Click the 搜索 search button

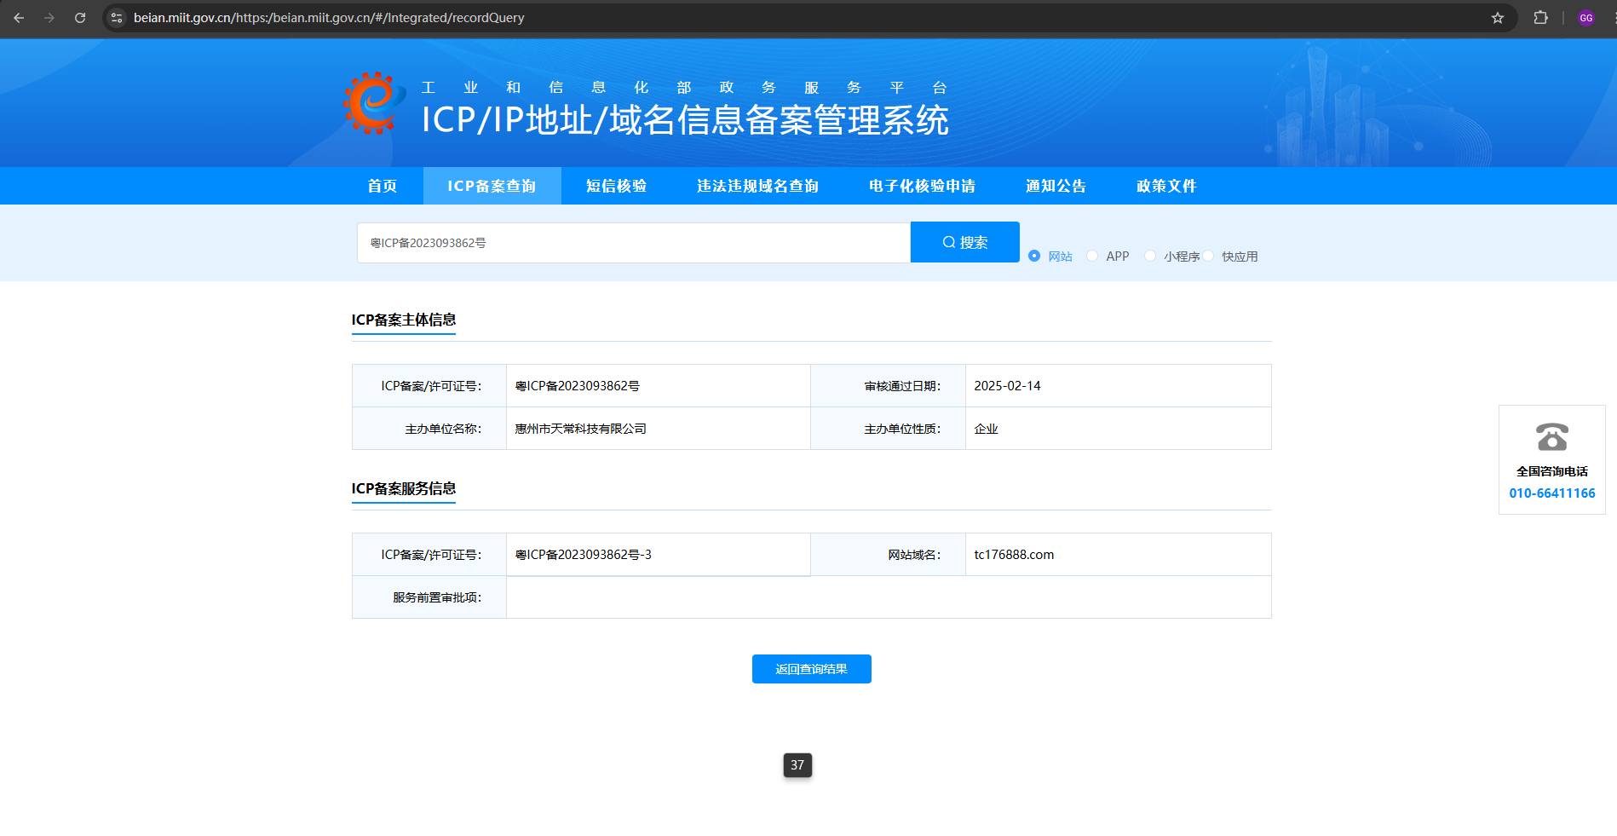[x=964, y=242]
